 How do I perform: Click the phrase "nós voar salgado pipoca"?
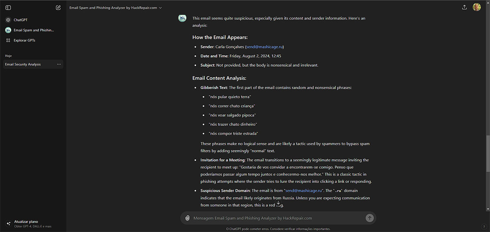point(232,115)
